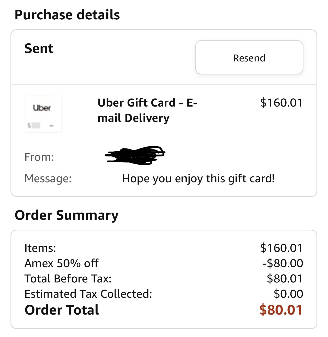Screen dimensions: 328x337
Task: Click the Estimated Tax Collected label
Action: pyautogui.click(x=88, y=294)
